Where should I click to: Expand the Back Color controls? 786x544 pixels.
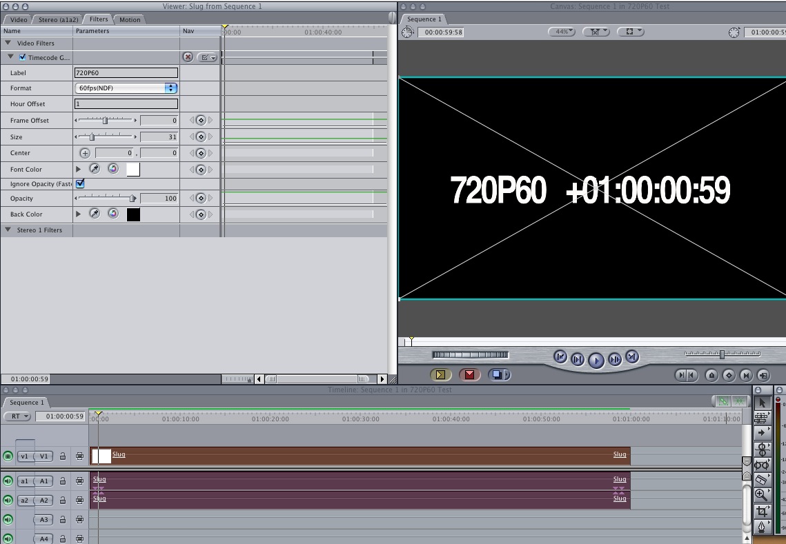(x=78, y=214)
